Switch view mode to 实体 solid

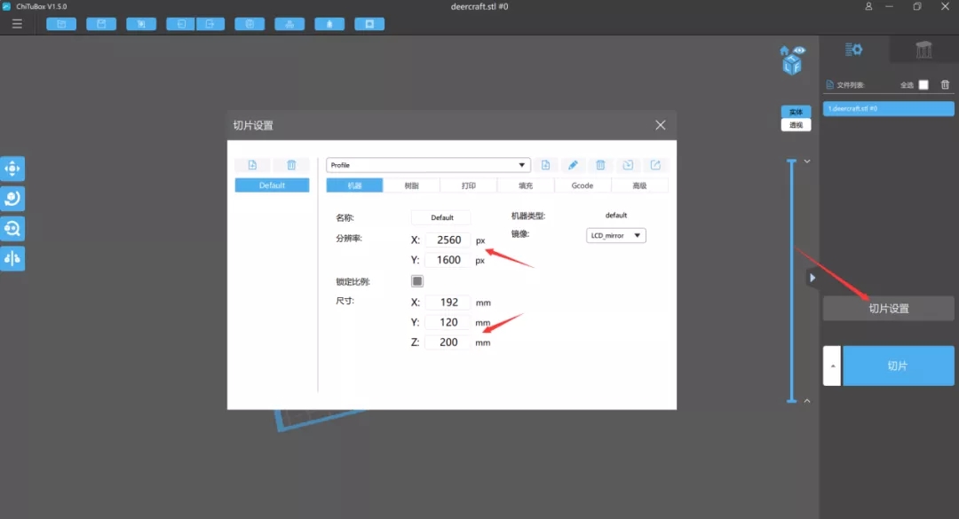796,112
